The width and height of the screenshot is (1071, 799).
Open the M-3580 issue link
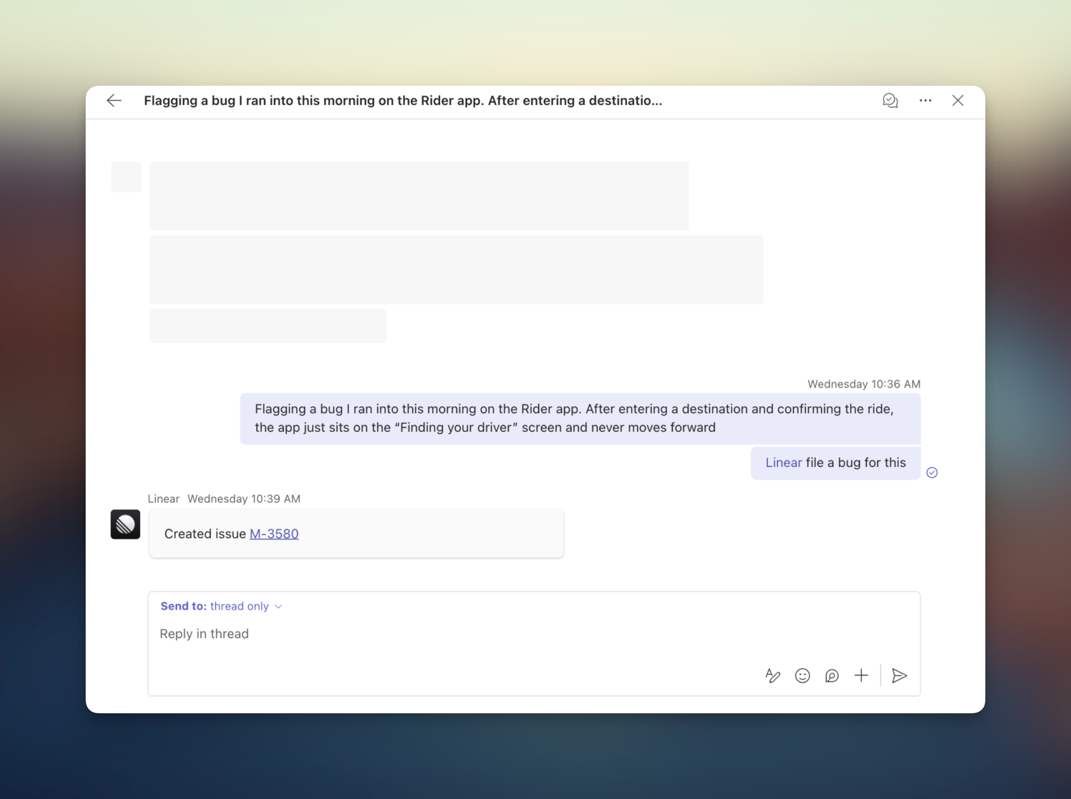274,534
